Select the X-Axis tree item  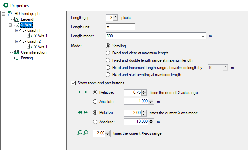27,25
